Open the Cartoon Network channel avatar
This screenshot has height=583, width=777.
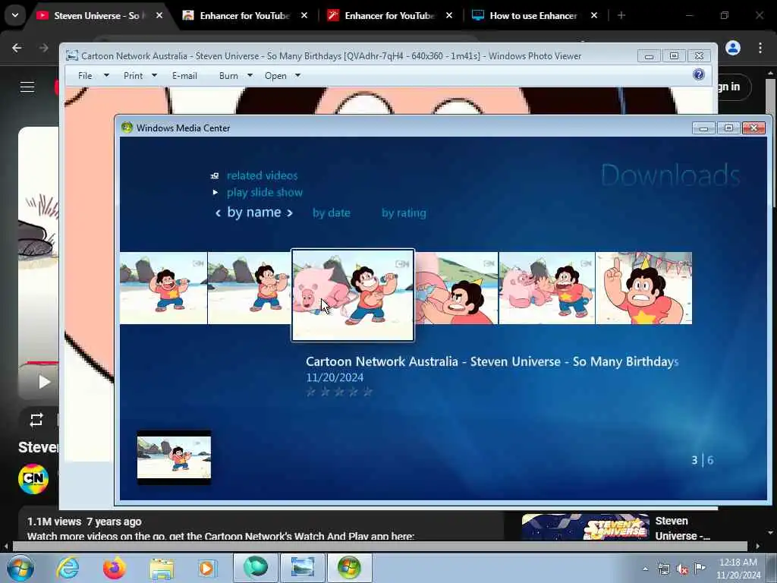[33, 479]
